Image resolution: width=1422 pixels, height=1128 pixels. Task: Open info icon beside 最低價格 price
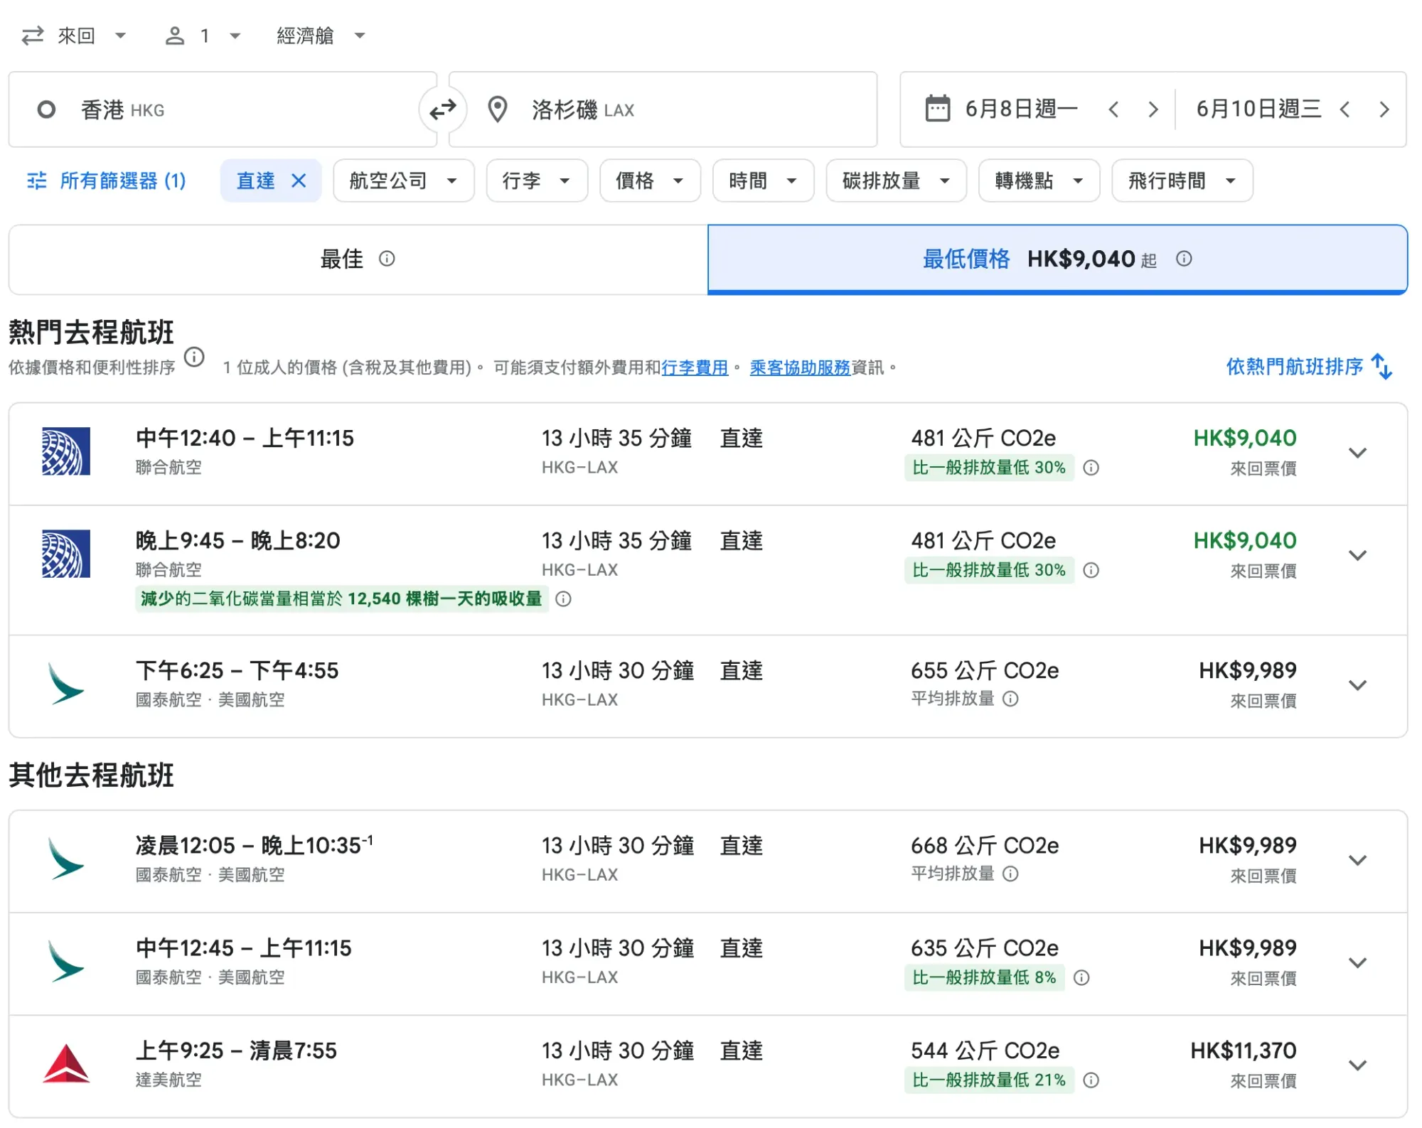tap(1184, 259)
